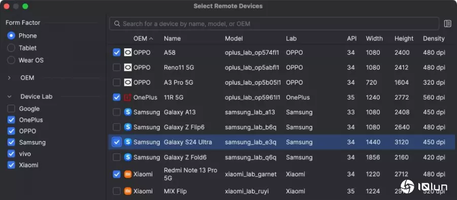Click the 320 dpi density value
The height and width of the screenshot is (200, 457).
click(434, 83)
